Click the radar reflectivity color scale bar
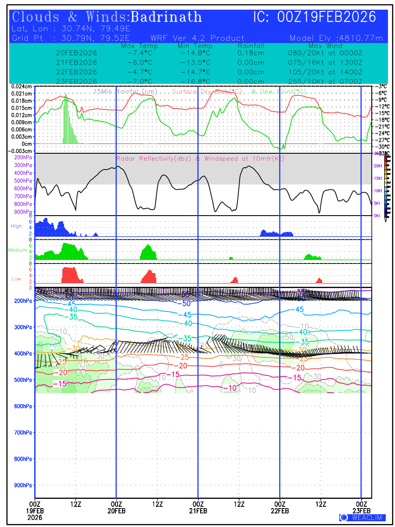 click(386, 185)
